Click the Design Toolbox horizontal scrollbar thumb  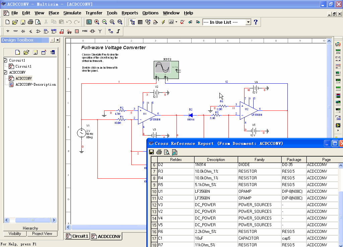pyautogui.click(x=33, y=220)
